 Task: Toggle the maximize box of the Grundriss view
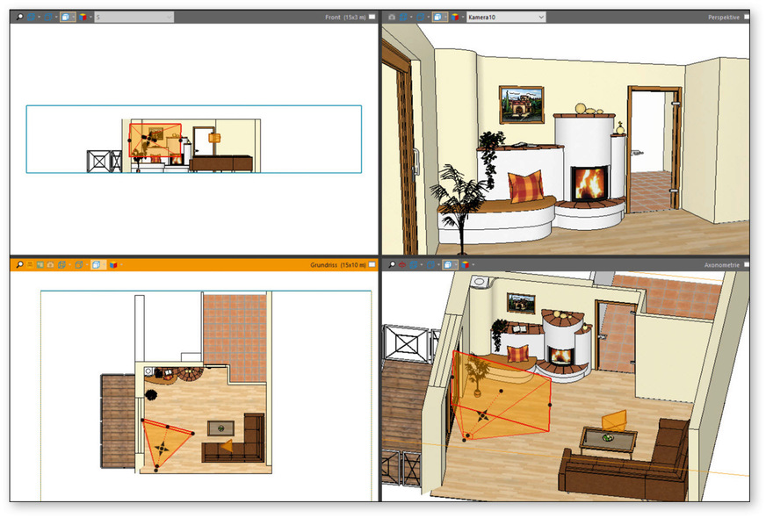(372, 263)
